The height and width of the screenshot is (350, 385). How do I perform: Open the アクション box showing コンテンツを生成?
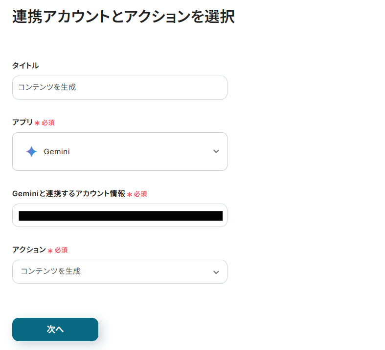coord(113,271)
